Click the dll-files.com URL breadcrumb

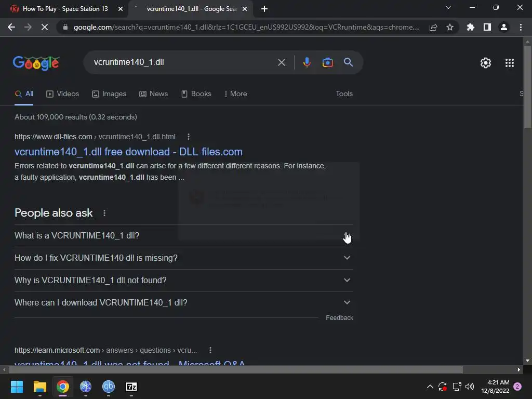(x=95, y=137)
